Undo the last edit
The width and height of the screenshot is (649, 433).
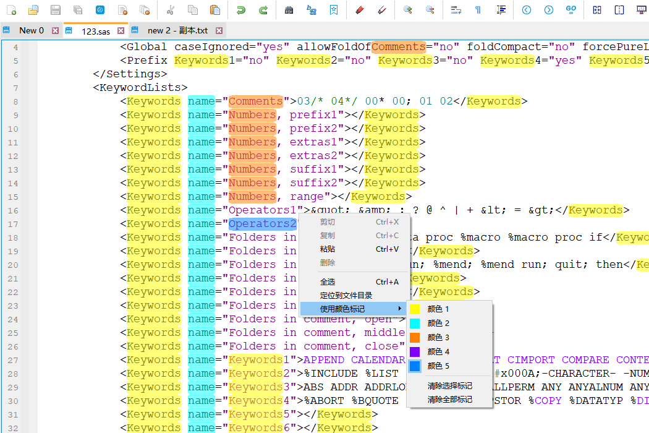tap(240, 10)
